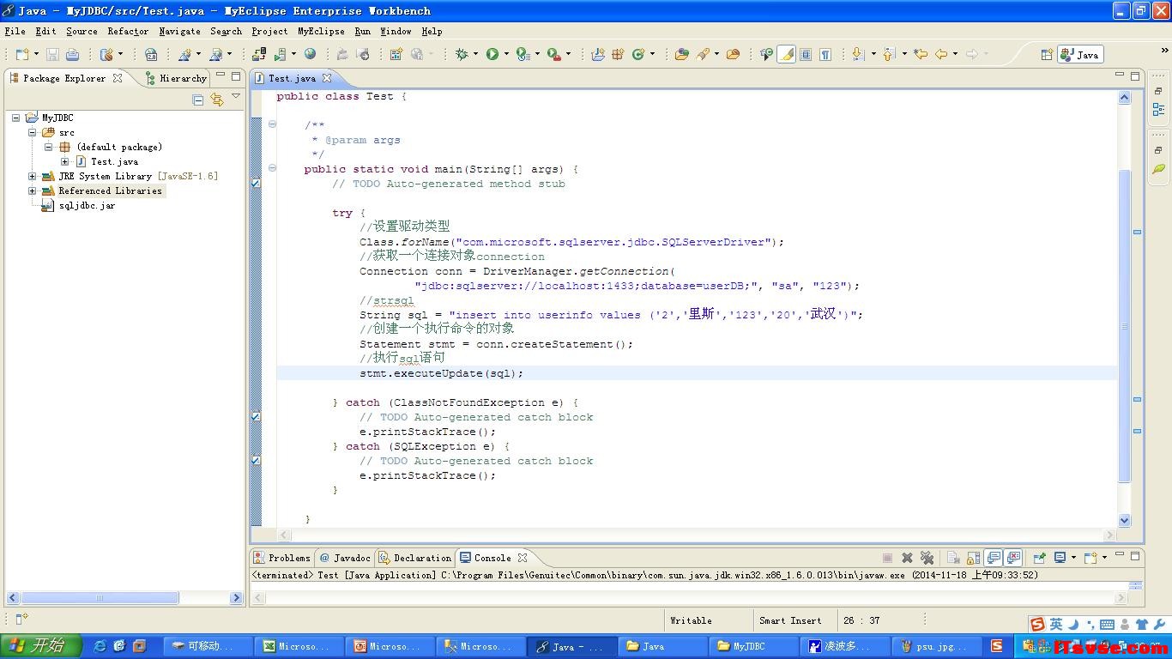Toggle Block Selection Mode icon
Image resolution: width=1172 pixels, height=659 pixels.
point(806,54)
